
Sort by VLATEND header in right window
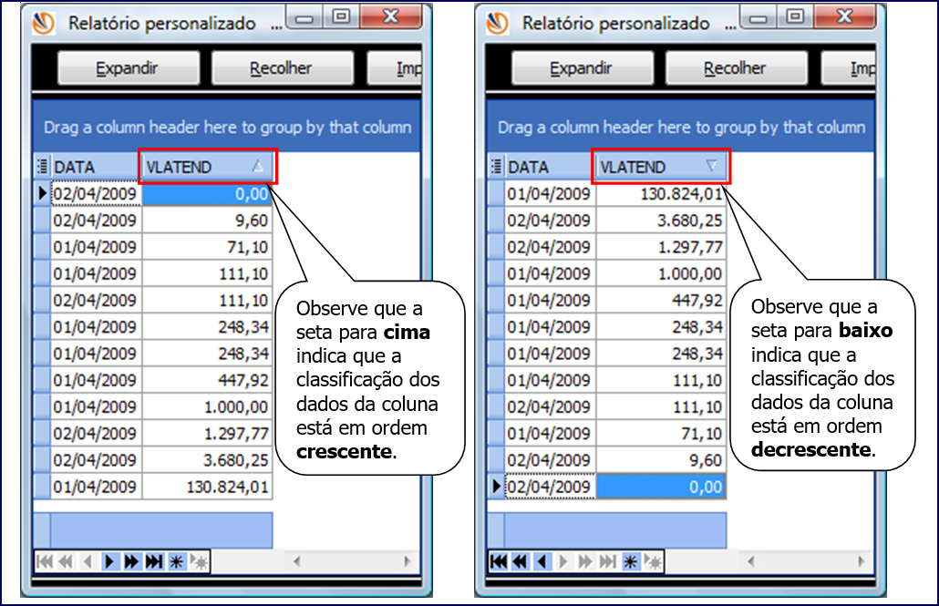click(x=661, y=167)
